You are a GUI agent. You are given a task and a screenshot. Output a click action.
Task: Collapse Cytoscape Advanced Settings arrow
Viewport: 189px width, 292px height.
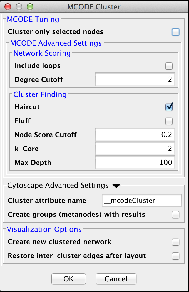coord(116,186)
